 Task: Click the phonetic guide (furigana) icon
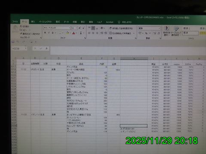(81, 33)
